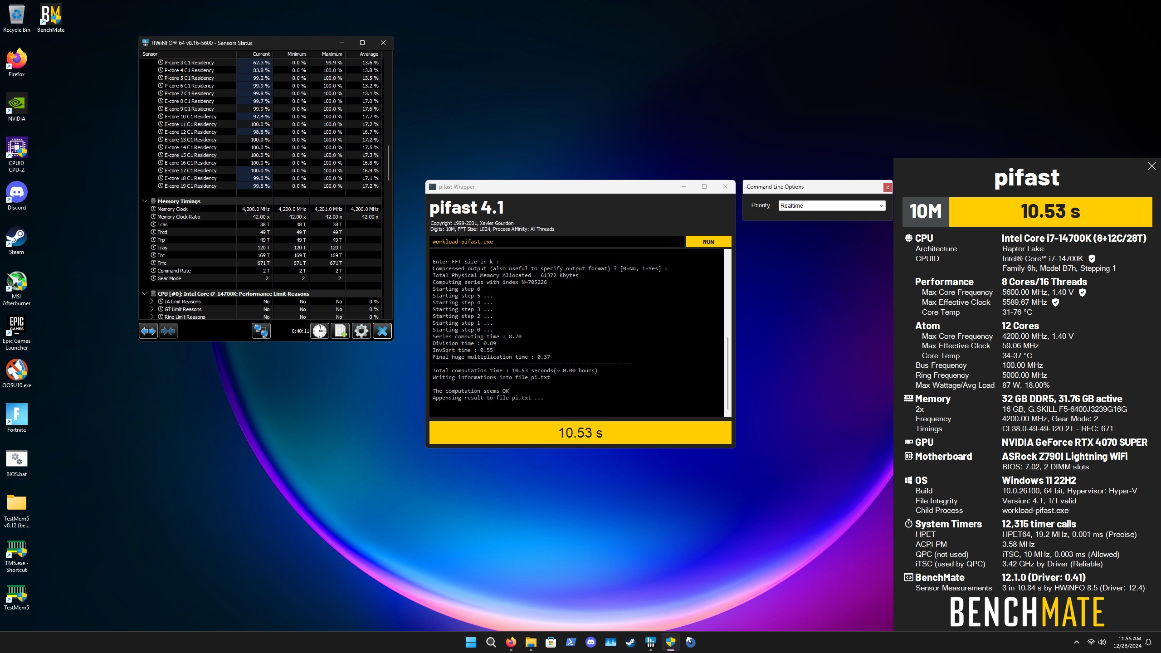
Task: Click the yellow RUN button in pifast Wrapper
Action: [708, 242]
